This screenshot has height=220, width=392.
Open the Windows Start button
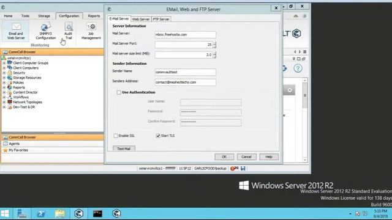5,213
